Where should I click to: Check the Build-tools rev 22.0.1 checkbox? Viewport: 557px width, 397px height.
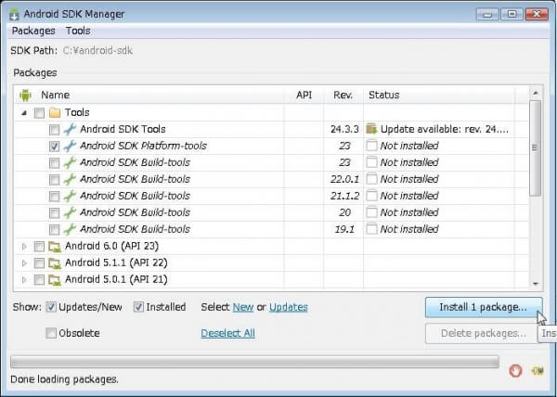[54, 180]
